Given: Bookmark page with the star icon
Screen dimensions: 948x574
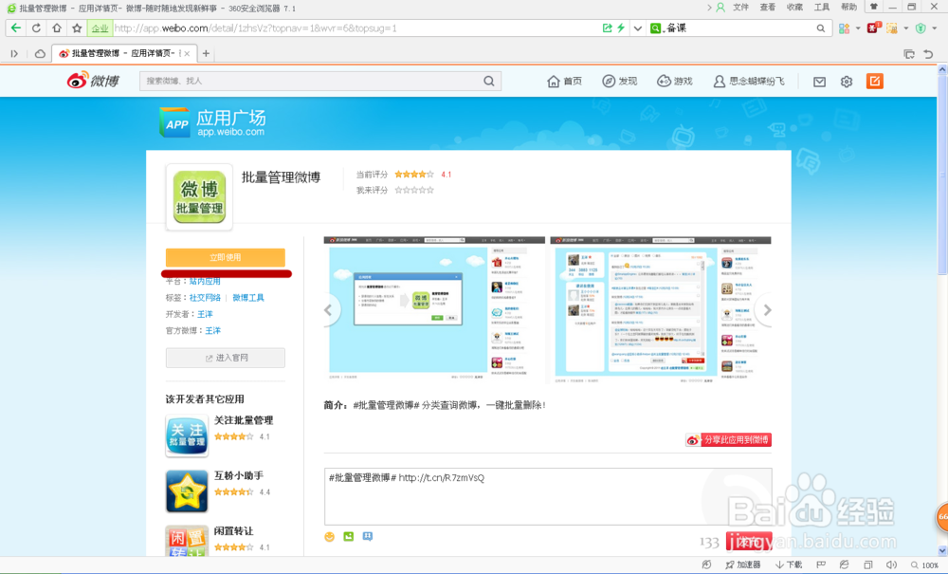Looking at the screenshot, I should [77, 28].
